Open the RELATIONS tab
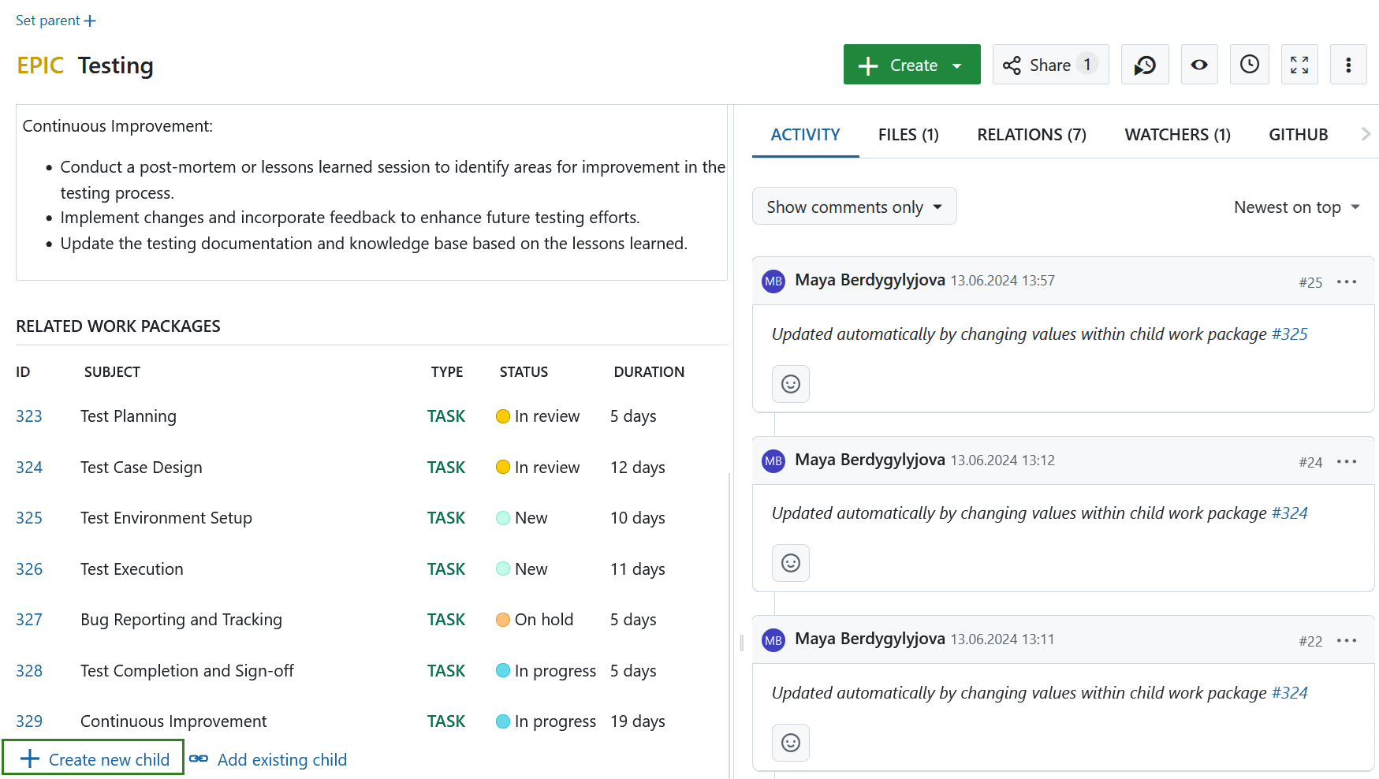Screen dimensions: 1379x779 tap(1031, 134)
